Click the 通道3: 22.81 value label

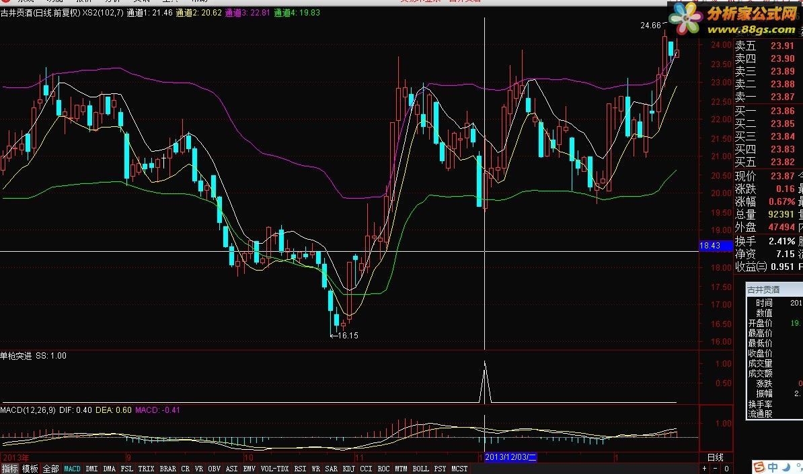[247, 13]
